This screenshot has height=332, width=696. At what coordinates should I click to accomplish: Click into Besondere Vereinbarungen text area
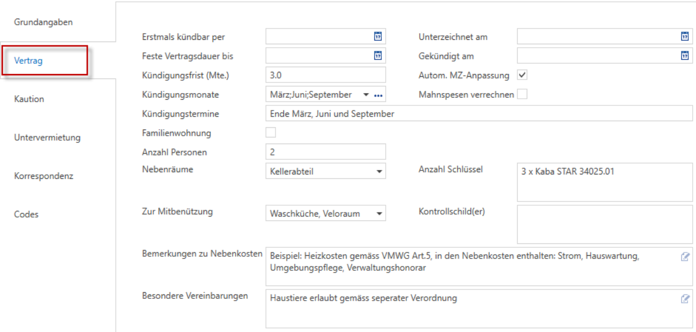point(479,308)
